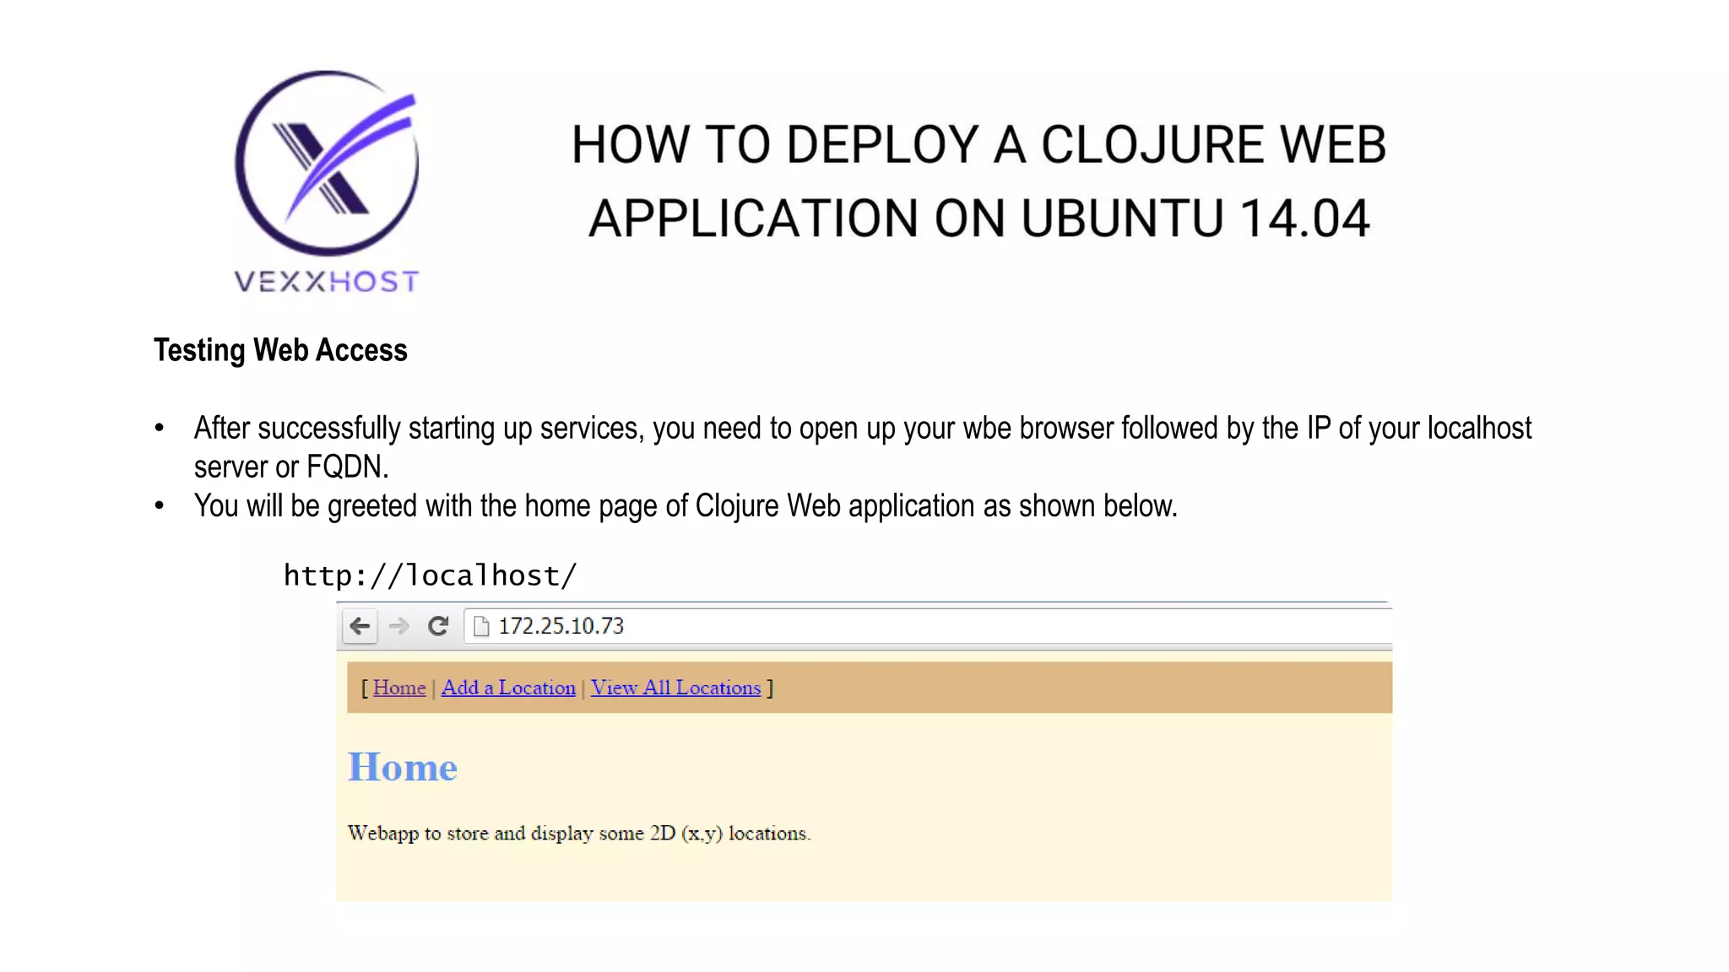The image size is (1729, 972).
Task: Open the Home link in the navigation bar
Action: pos(399,688)
